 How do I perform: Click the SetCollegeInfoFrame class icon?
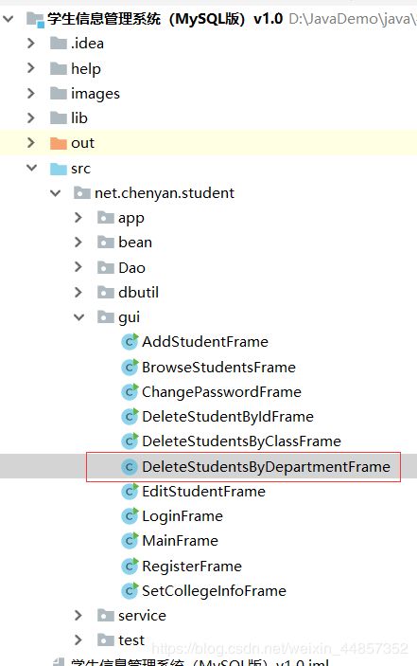[x=130, y=590]
